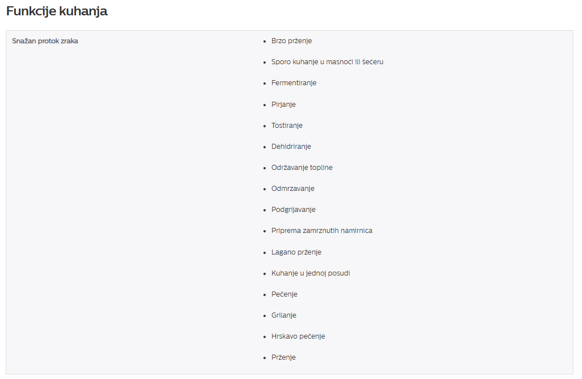
Task: Select the Pirjanje list item
Action: coord(283,105)
